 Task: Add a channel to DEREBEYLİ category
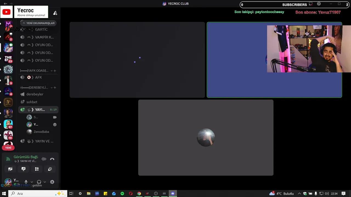point(55,88)
